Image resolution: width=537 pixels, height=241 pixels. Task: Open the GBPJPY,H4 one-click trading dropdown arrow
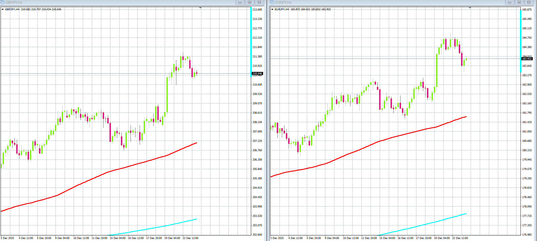point(3,9)
